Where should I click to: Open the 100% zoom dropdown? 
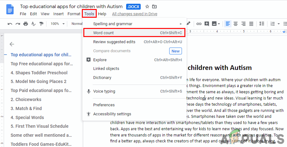pyautogui.click(x=58, y=24)
